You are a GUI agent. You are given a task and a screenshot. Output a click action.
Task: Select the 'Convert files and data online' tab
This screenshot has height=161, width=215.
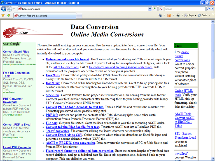pos(45,16)
